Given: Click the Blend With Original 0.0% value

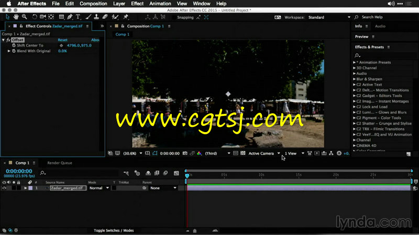Looking at the screenshot, I should (62, 51).
